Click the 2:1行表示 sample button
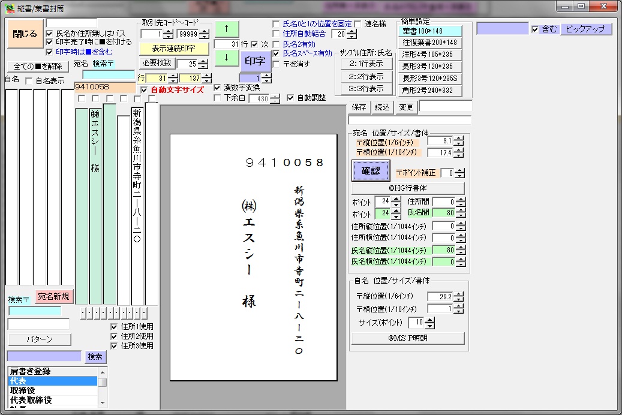 (366, 64)
